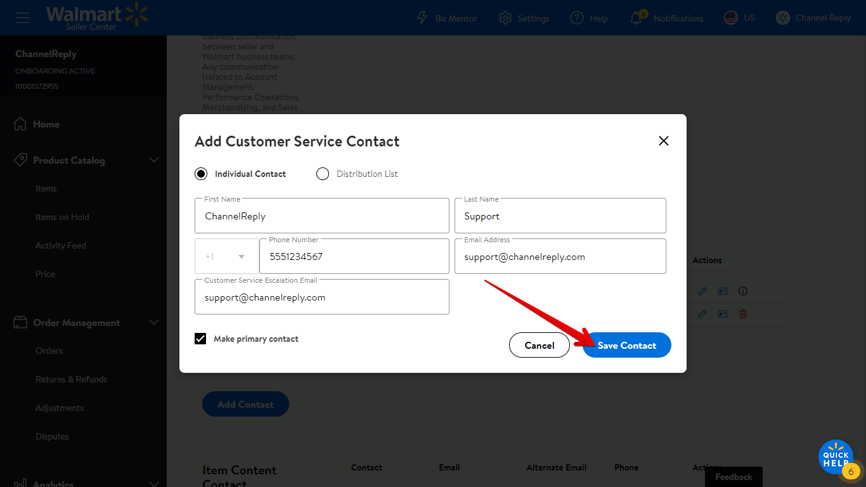866x487 pixels.
Task: Click the Last Name field
Action: (x=560, y=216)
